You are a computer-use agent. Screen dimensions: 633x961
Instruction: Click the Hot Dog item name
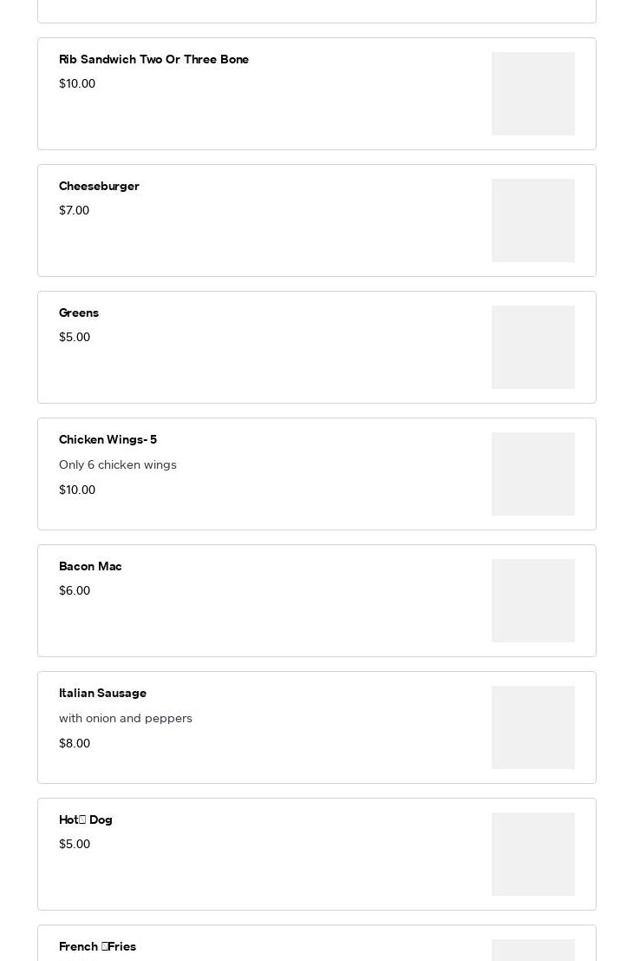click(86, 820)
